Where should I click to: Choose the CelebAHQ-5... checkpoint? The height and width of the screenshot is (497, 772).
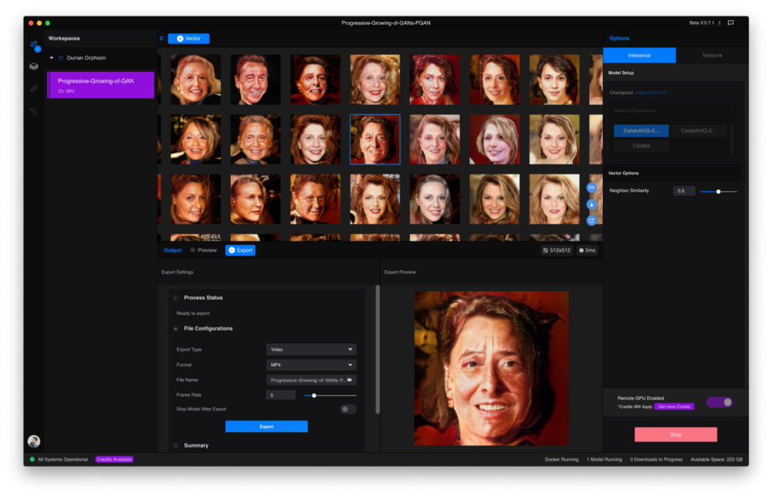pyautogui.click(x=641, y=131)
